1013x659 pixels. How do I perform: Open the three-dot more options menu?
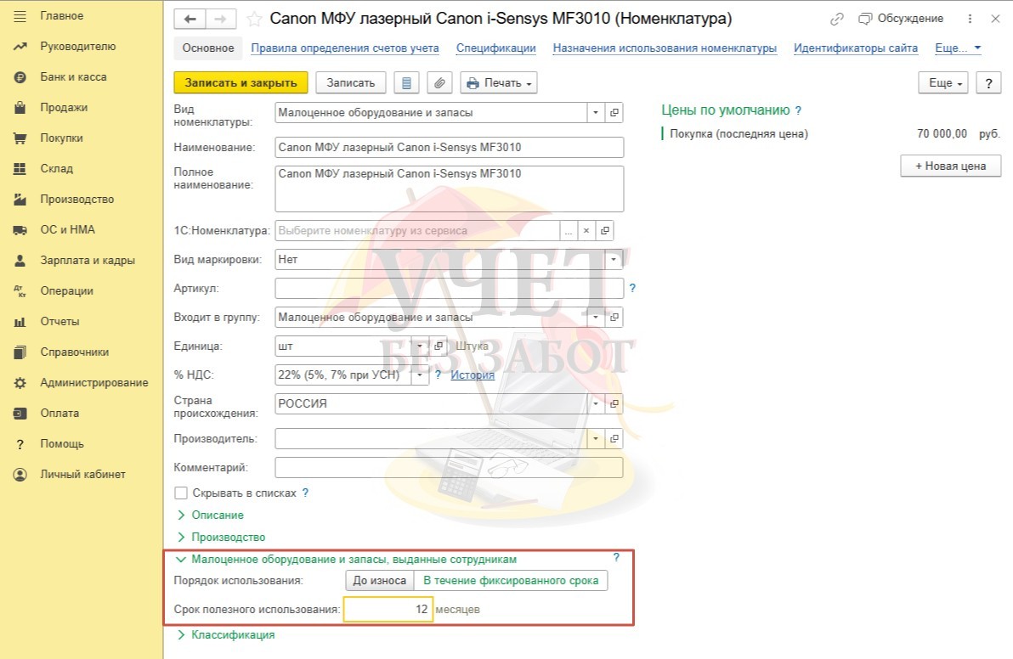[x=971, y=19]
